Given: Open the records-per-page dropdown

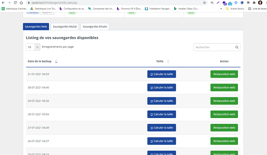Looking at the screenshot, I should pos(33,47).
